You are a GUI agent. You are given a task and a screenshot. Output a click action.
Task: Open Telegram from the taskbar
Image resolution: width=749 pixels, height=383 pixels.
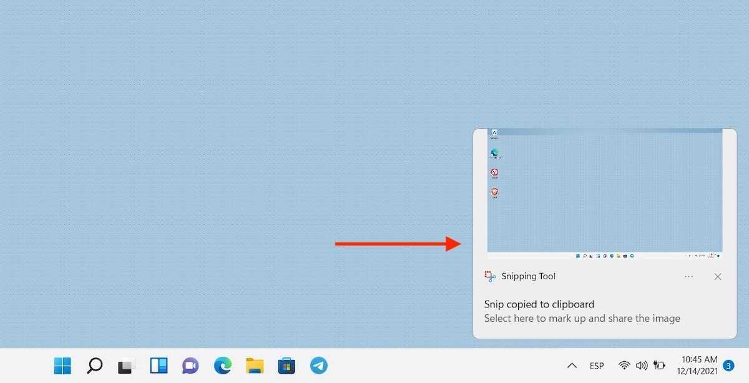[319, 366]
